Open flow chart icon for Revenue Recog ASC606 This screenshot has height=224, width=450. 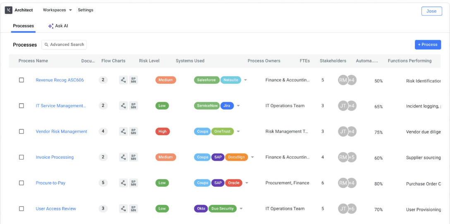tap(123, 80)
